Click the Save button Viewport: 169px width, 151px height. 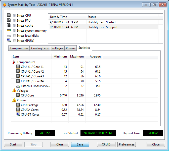tap(80, 144)
